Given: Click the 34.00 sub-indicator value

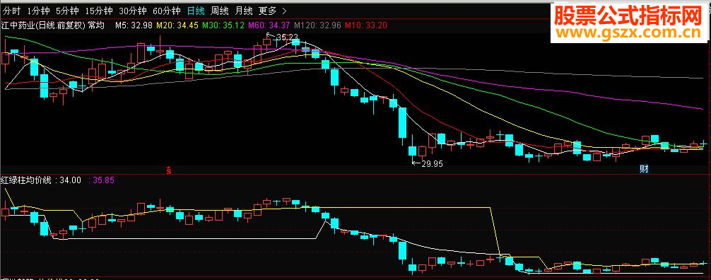Looking at the screenshot, I should (x=71, y=180).
